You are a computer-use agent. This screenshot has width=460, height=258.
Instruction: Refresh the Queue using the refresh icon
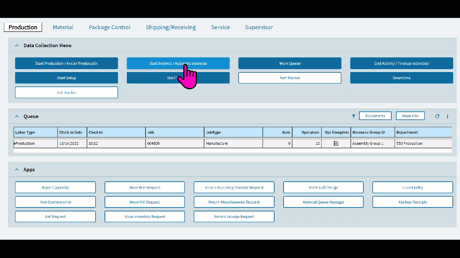click(437, 116)
